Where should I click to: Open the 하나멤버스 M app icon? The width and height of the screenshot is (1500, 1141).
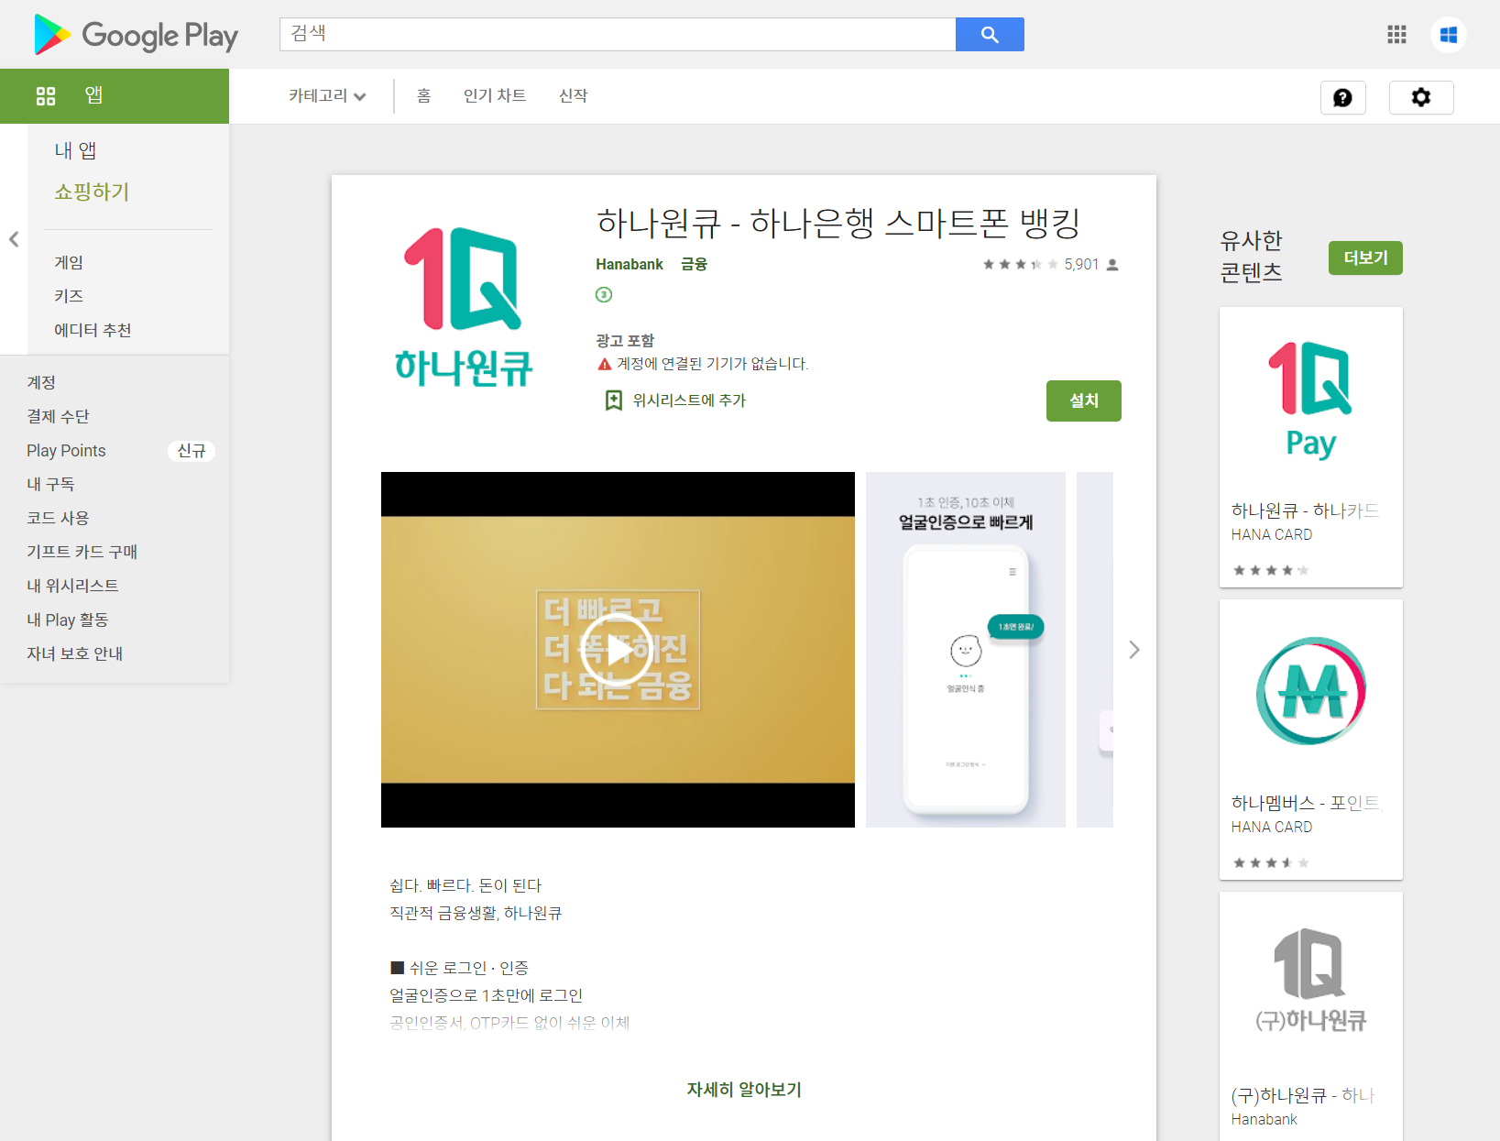[1310, 692]
